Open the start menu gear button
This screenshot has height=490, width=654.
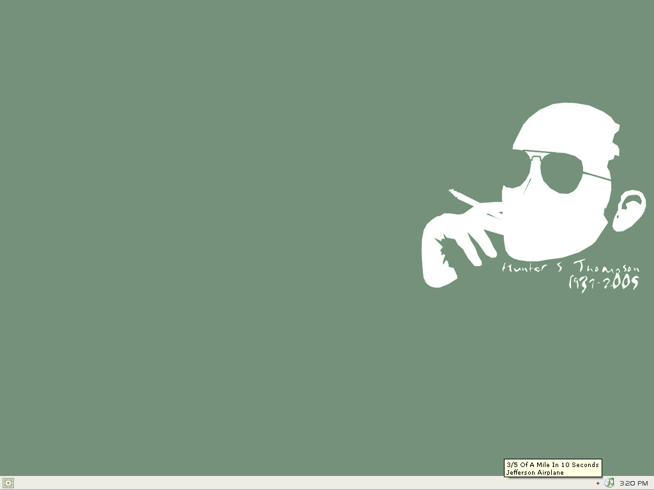tap(8, 483)
